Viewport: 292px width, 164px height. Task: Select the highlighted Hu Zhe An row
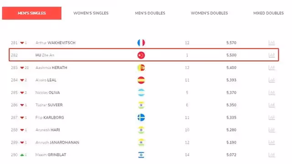[144, 55]
